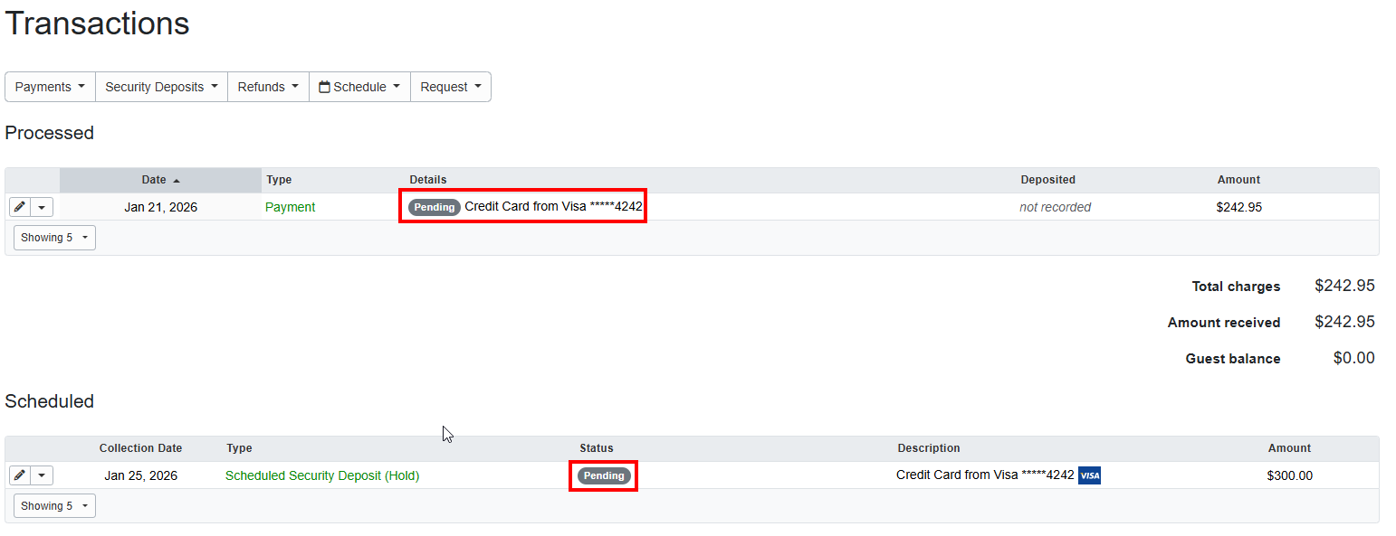Click the edit pencil icon for the Jan 21 payment
The height and width of the screenshot is (536, 1396).
point(18,206)
